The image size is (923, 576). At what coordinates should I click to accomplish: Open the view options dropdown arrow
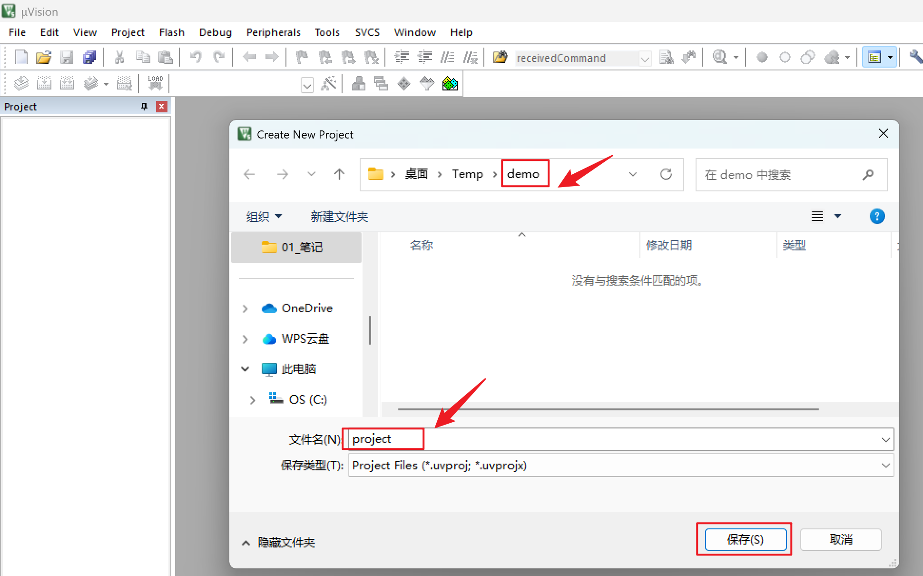click(838, 217)
